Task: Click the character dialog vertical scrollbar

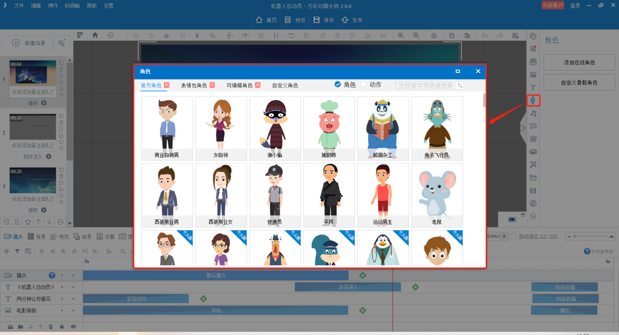Action: (484, 100)
